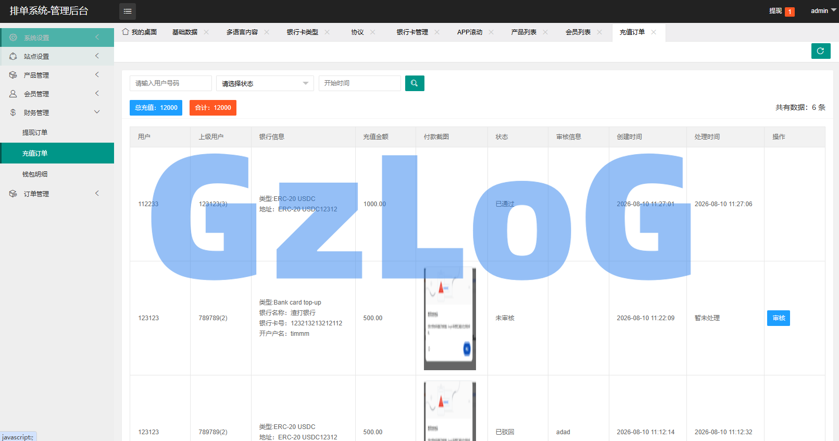Image resolution: width=839 pixels, height=441 pixels.
Task: Click the 提现 notification link
Action: (775, 11)
